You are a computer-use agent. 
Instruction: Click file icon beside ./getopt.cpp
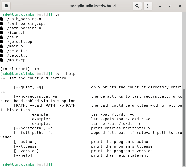pyautogui.click(x=2, y=42)
